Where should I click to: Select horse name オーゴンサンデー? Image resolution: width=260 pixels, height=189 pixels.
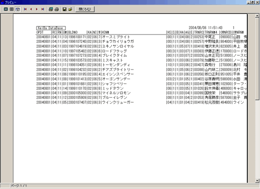click(x=116, y=79)
